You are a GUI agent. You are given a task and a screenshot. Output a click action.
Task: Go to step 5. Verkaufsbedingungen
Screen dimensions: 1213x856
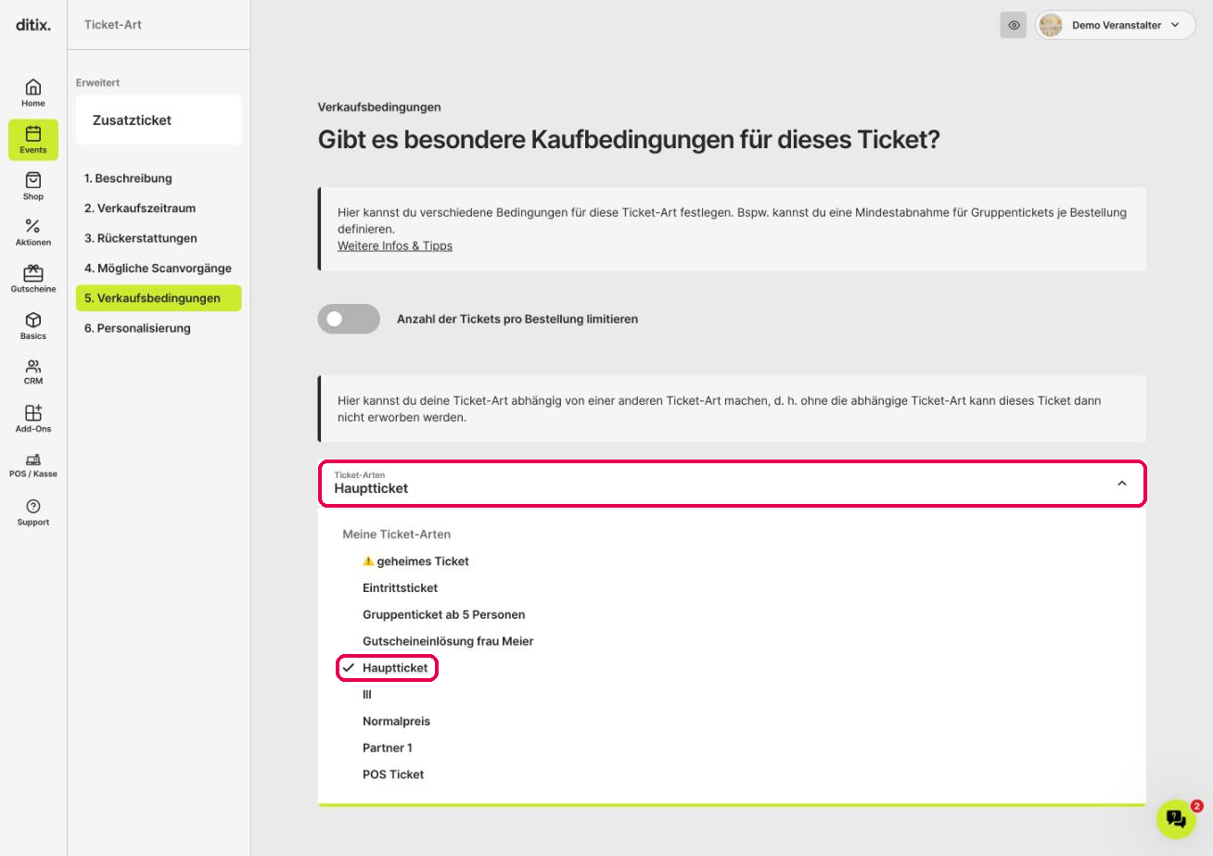[159, 298]
